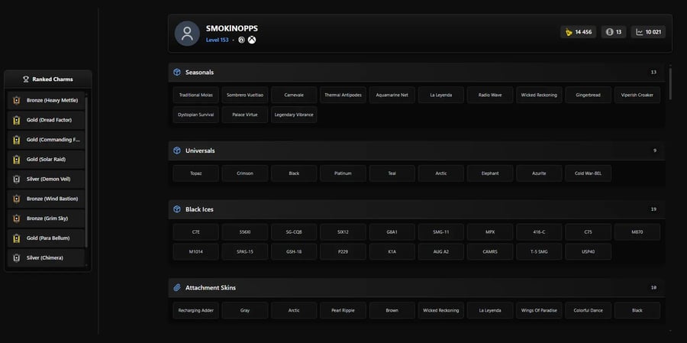The height and width of the screenshot is (343, 687).
Task: Click the 10 021 stats badge
Action: tap(648, 32)
